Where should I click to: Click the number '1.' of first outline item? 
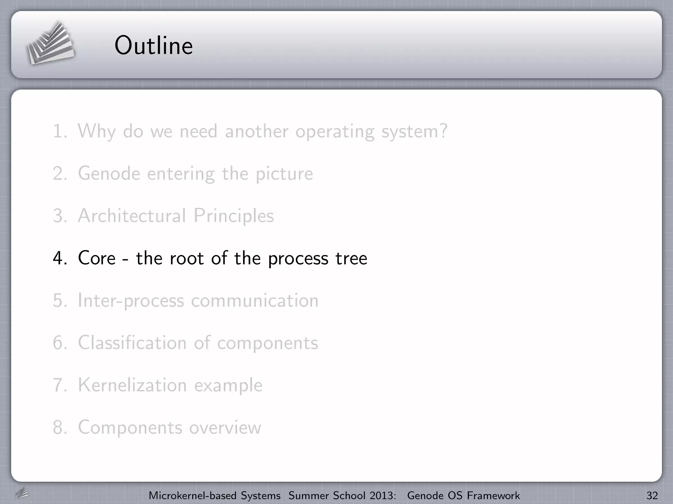click(60, 131)
